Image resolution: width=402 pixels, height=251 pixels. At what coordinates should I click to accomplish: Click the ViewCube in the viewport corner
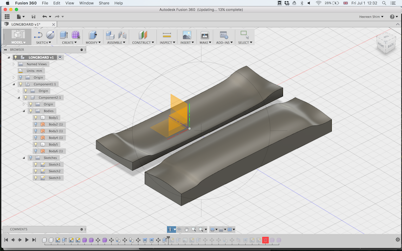386,43
